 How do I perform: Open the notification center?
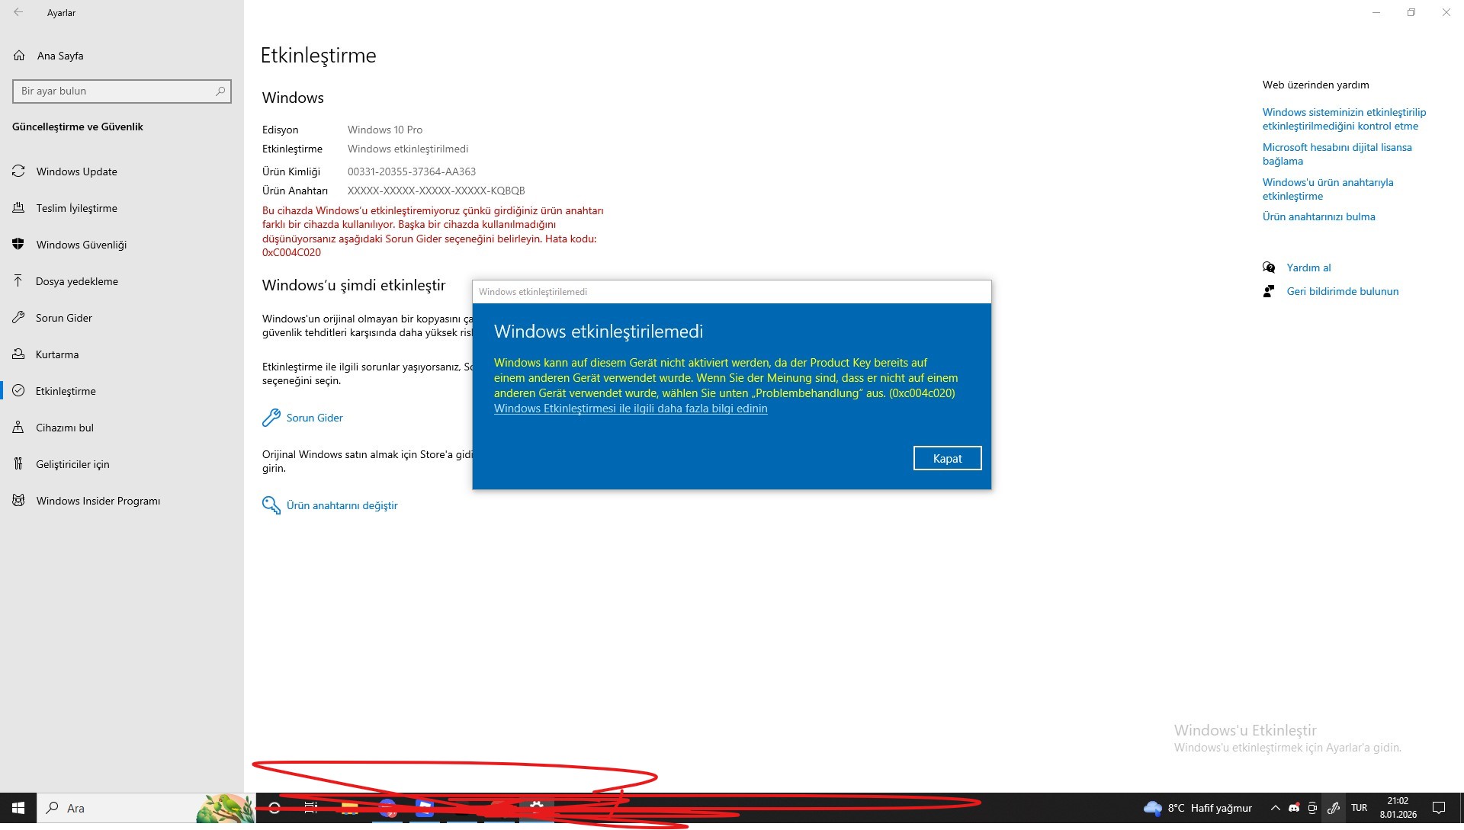pyautogui.click(x=1439, y=808)
